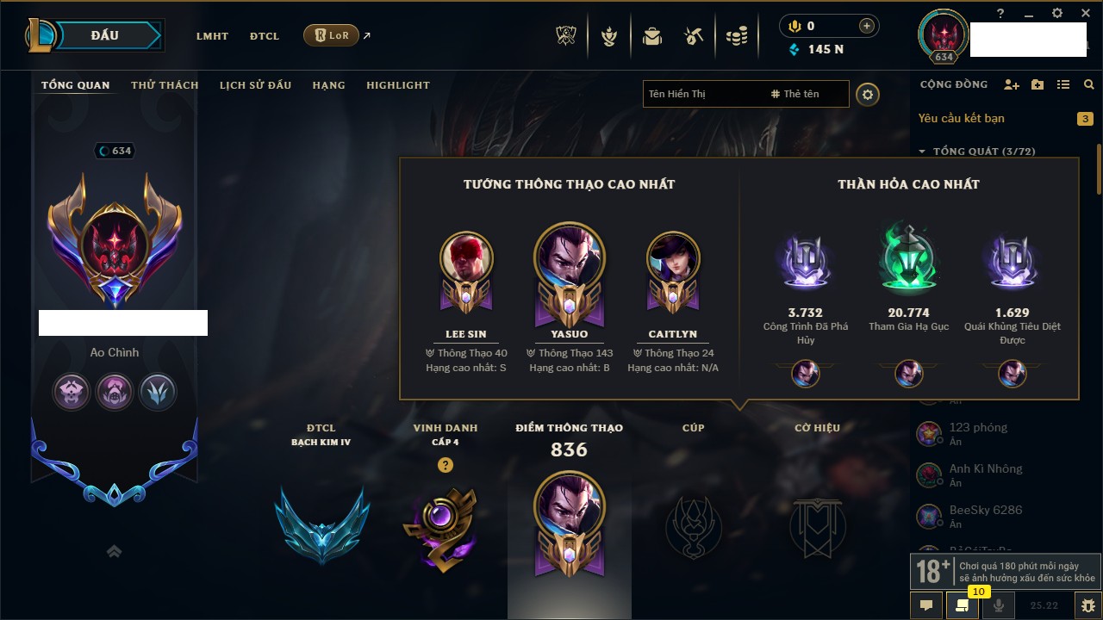Image resolution: width=1103 pixels, height=620 pixels.
Task: Click the Tên Hiển Thị search field
Action: [x=702, y=94]
